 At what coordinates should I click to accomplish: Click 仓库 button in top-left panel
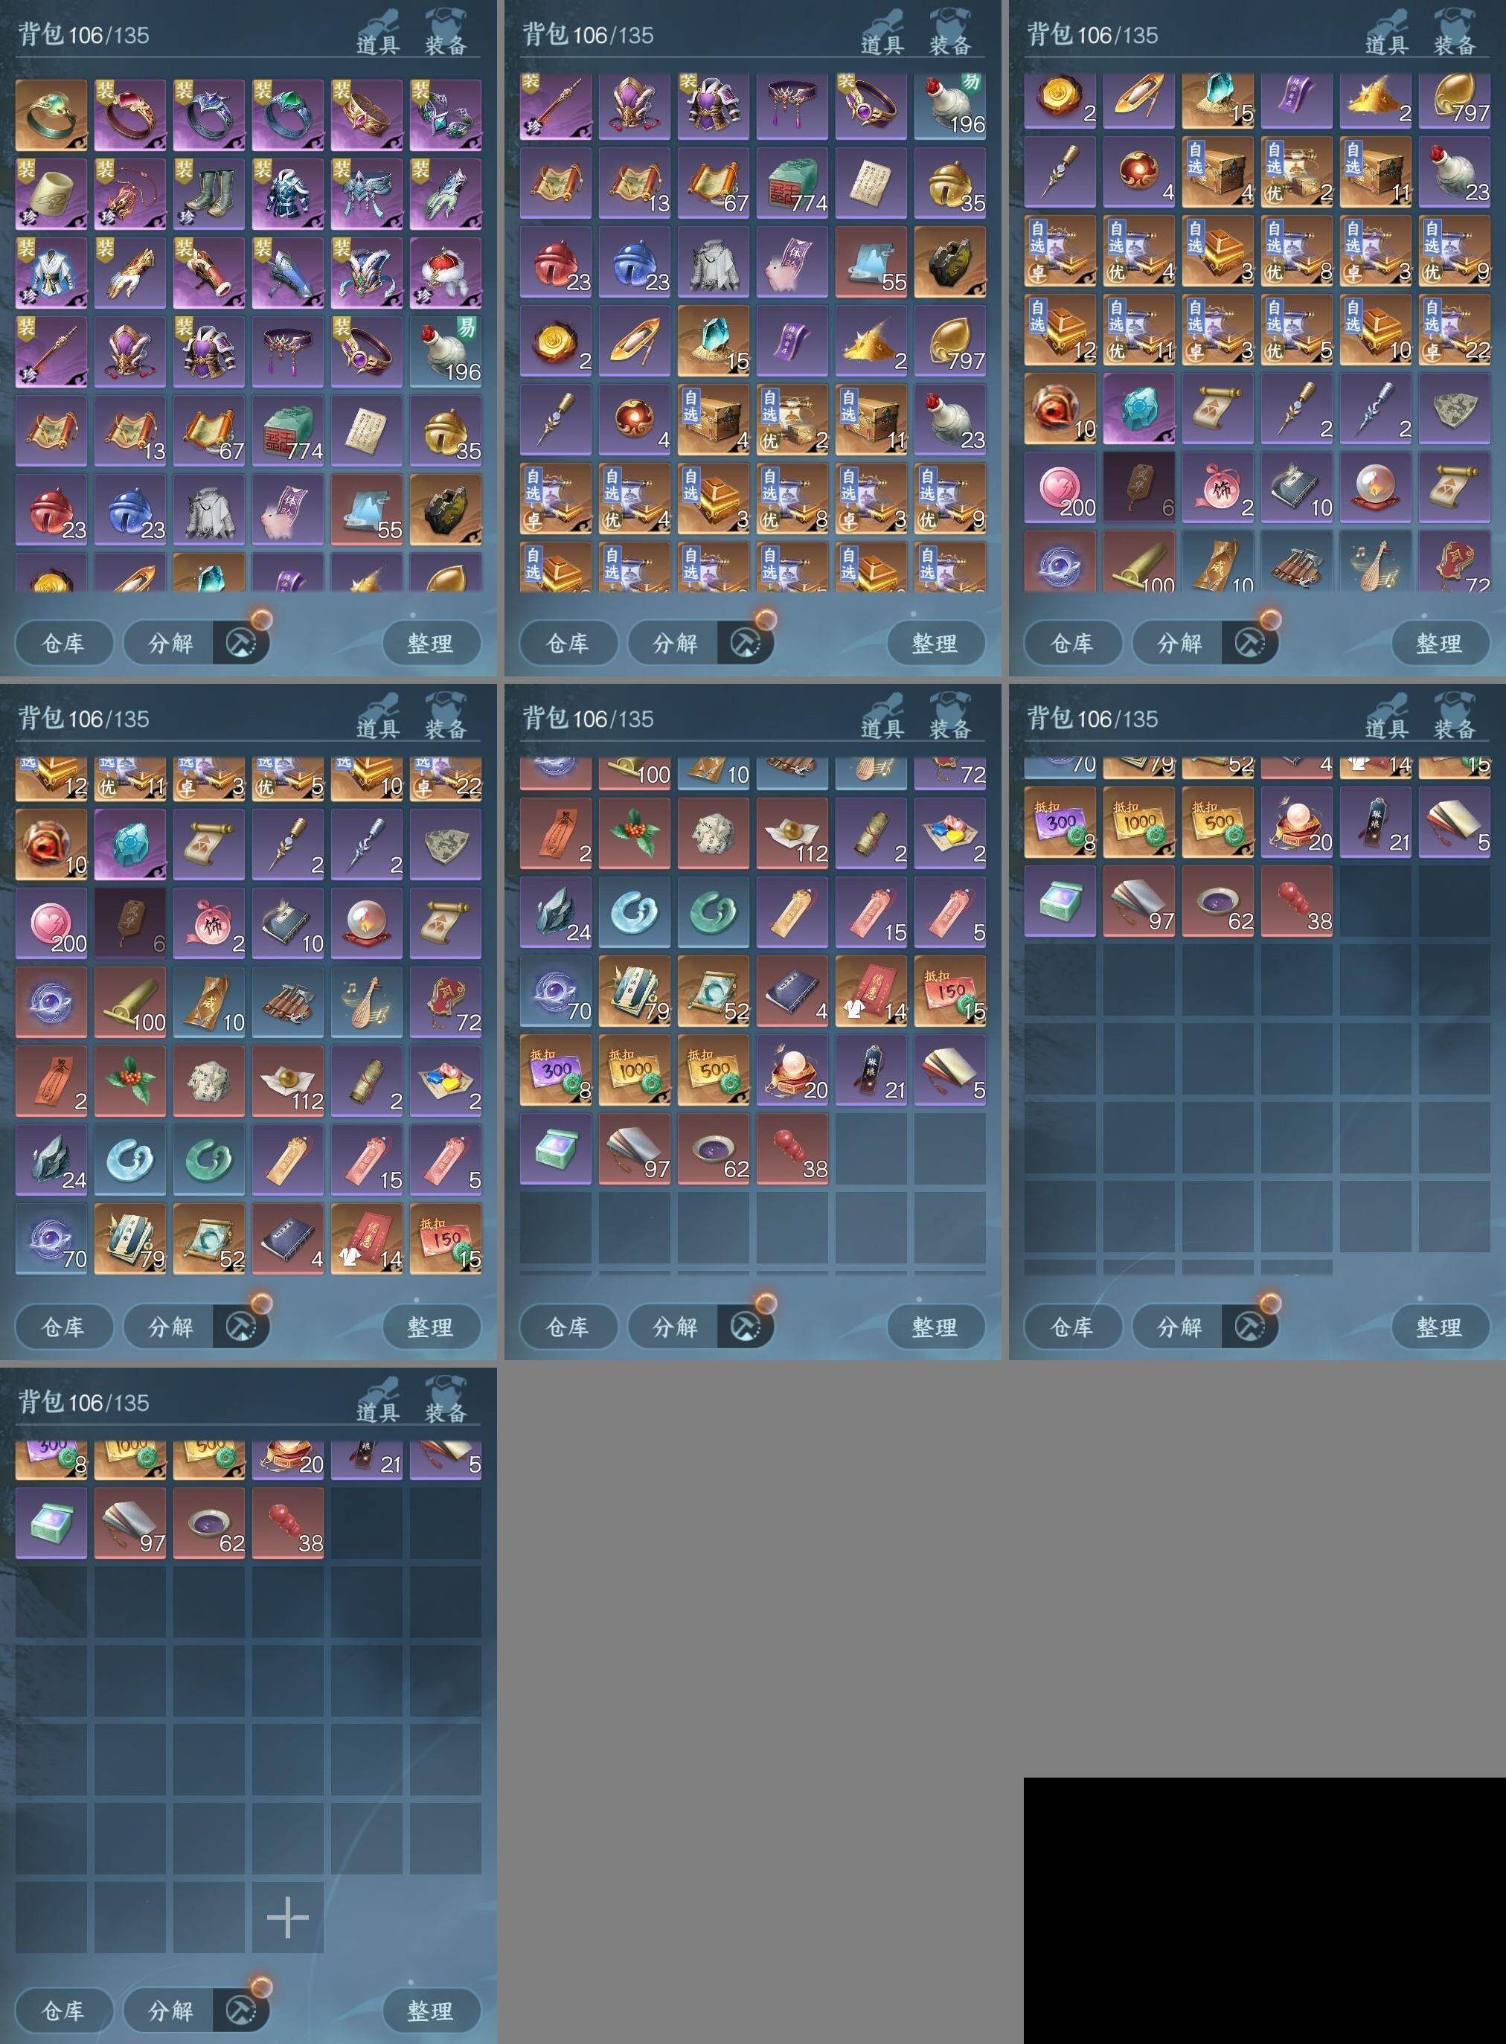point(64,643)
